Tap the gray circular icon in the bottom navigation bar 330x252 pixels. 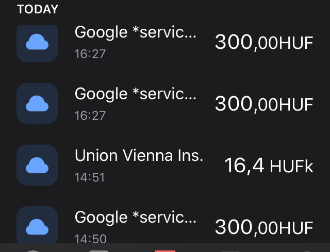[33, 251]
